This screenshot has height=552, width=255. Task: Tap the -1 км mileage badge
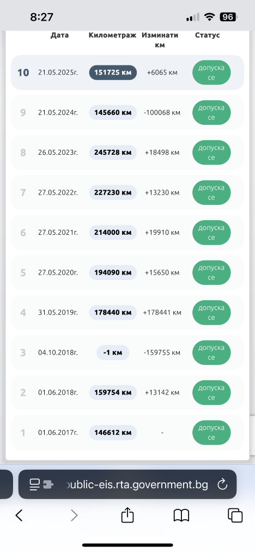click(x=113, y=353)
